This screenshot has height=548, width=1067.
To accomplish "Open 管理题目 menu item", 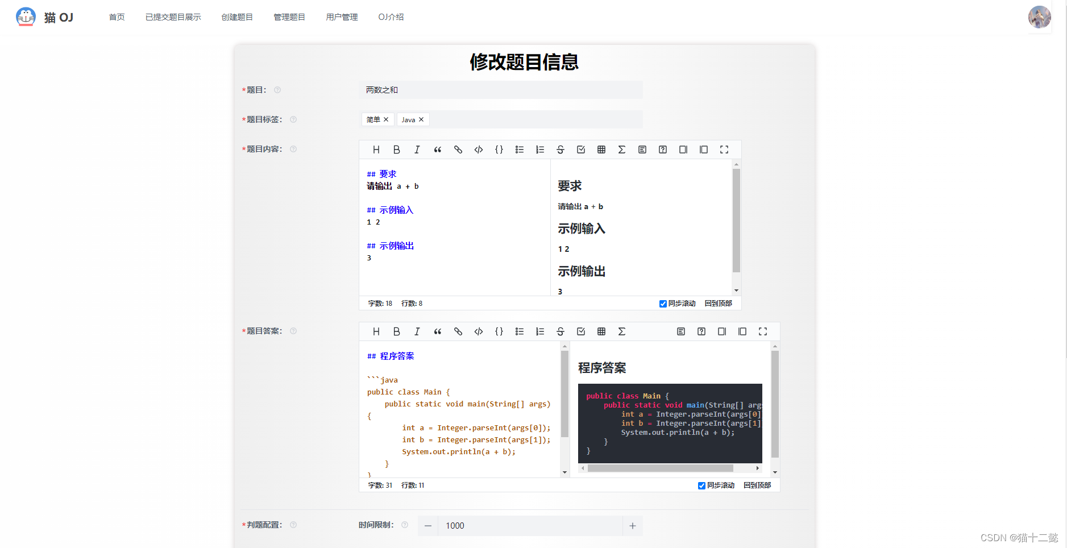I will coord(289,17).
